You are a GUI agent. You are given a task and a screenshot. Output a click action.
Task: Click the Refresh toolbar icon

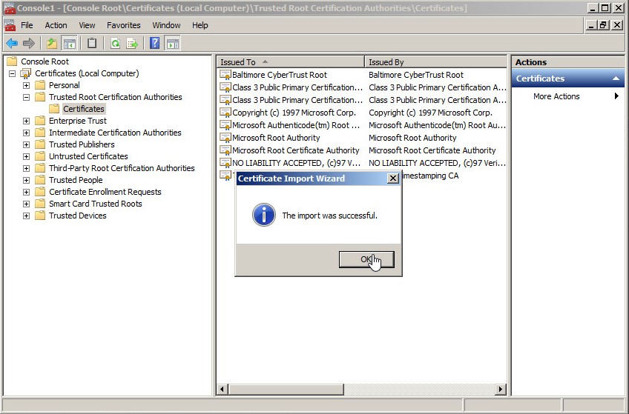(115, 44)
